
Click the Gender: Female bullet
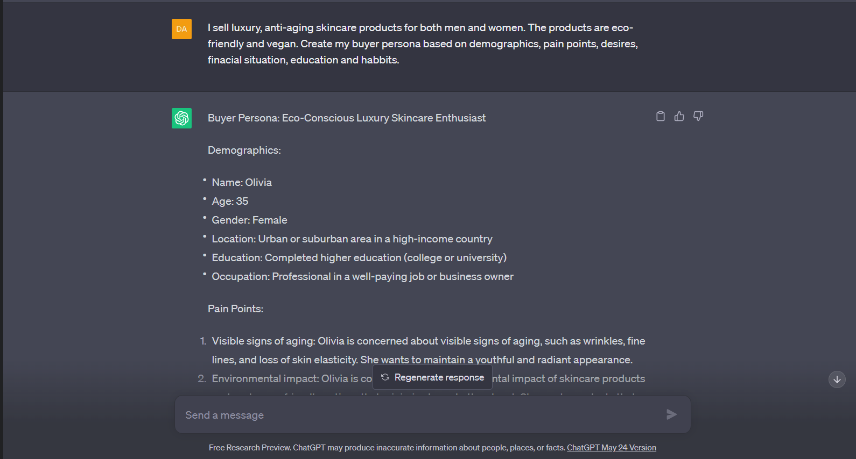(249, 220)
